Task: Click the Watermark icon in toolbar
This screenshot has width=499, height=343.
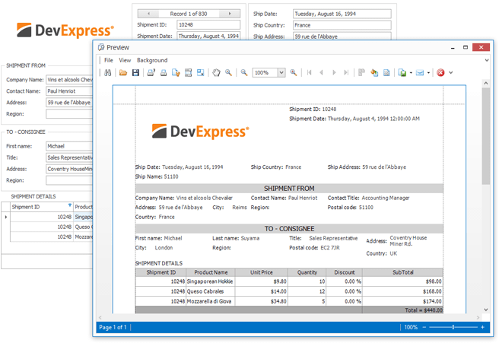Action: click(386, 72)
